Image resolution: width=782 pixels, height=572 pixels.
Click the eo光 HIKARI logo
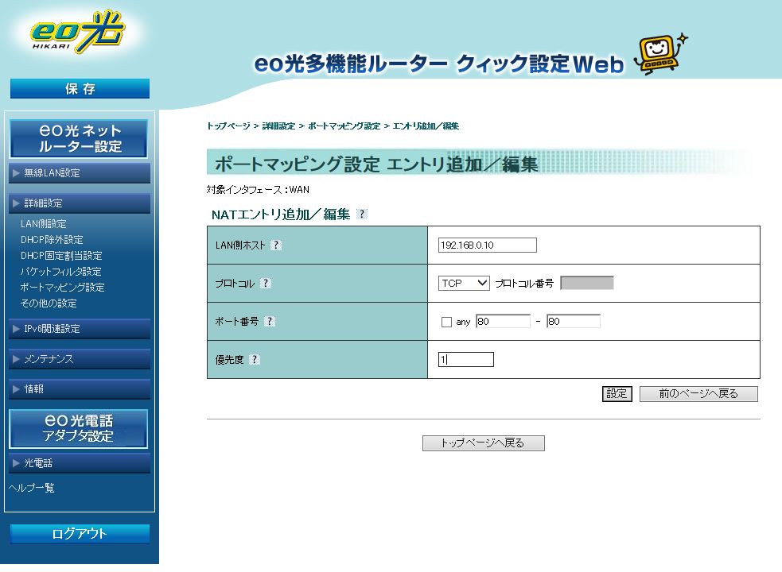[x=78, y=32]
